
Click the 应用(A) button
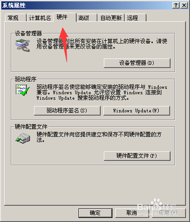tap(169, 213)
